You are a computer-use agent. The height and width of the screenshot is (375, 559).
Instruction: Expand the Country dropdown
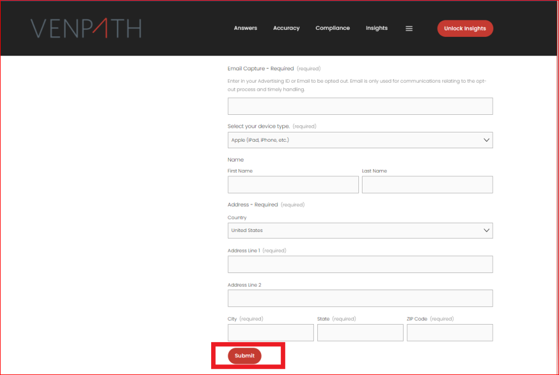(360, 230)
